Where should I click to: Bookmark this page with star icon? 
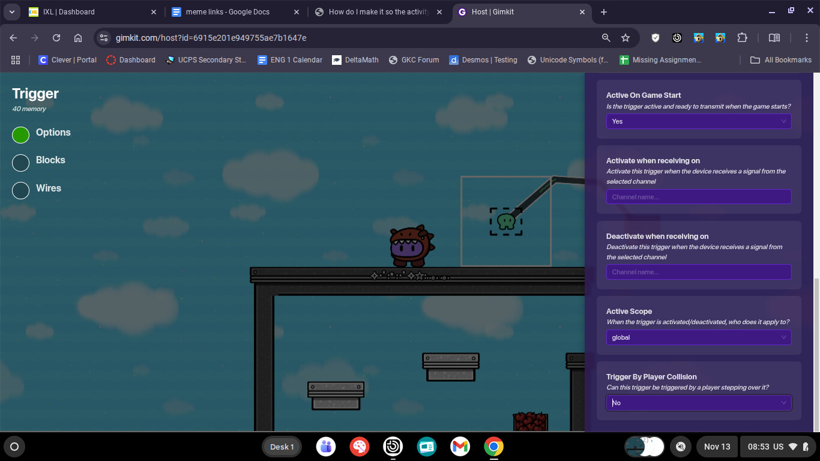point(626,38)
